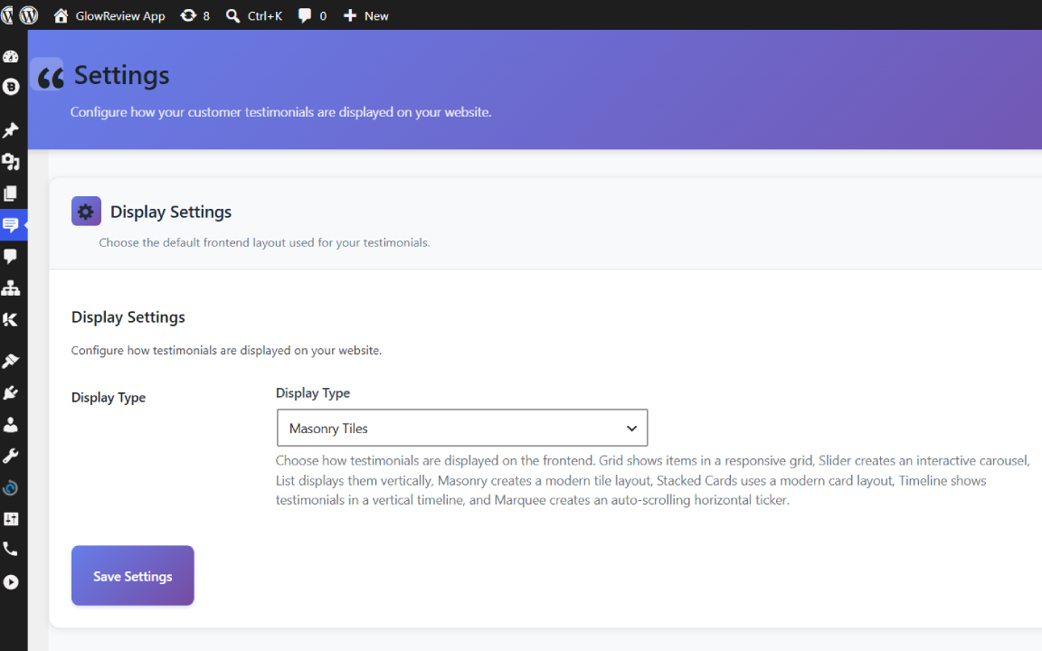Open the WordPress logo menu
The image size is (1042, 651).
pyautogui.click(x=29, y=15)
